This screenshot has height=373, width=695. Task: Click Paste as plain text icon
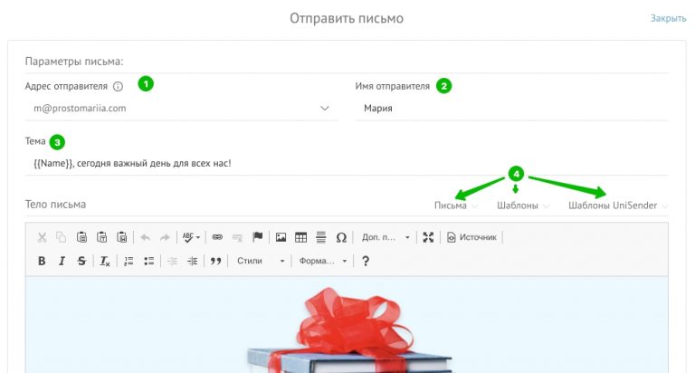[101, 237]
